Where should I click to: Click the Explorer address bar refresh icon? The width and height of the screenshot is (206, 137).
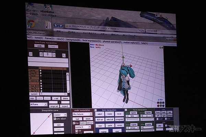143,31
